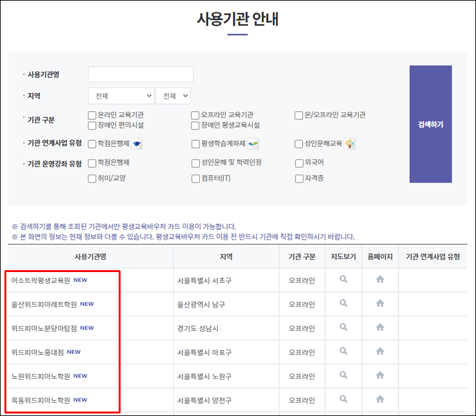Click the 검색하기 search button
The width and height of the screenshot is (476, 416).
(430, 124)
